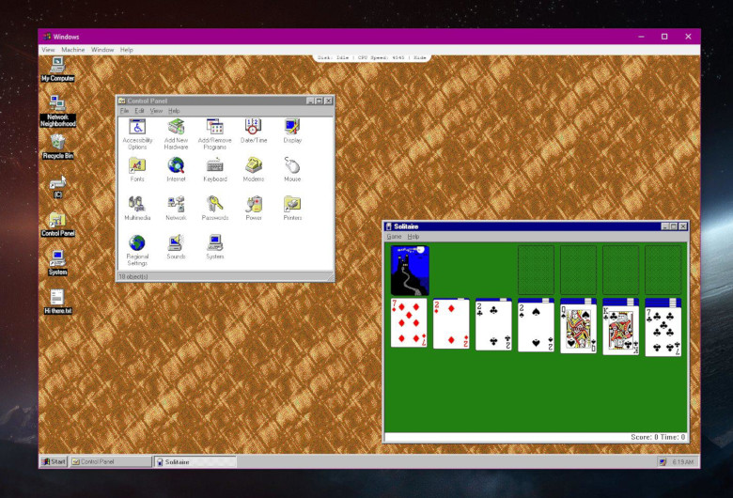Select the 2 of clubs card

pos(493,326)
